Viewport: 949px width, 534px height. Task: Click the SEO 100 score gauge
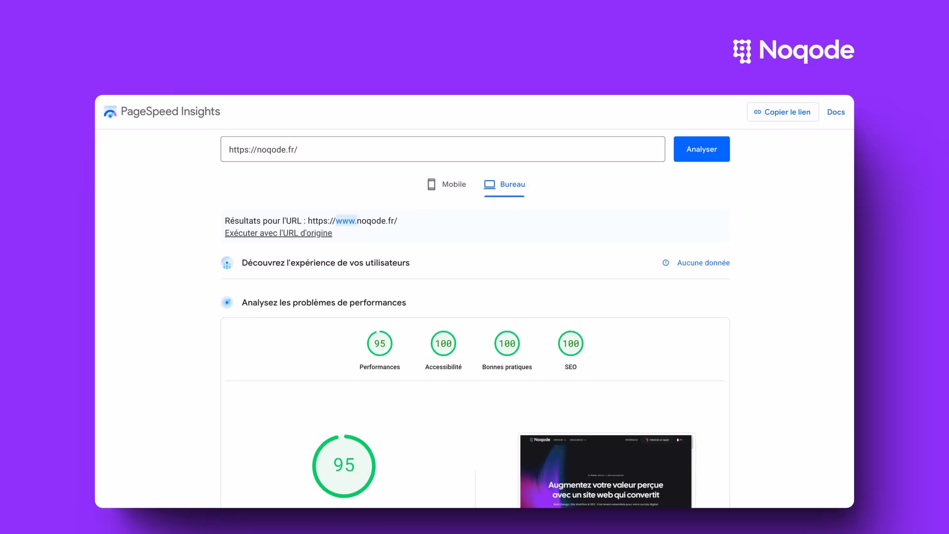tap(570, 344)
